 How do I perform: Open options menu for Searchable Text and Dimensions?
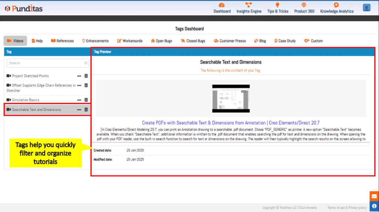tap(79, 110)
